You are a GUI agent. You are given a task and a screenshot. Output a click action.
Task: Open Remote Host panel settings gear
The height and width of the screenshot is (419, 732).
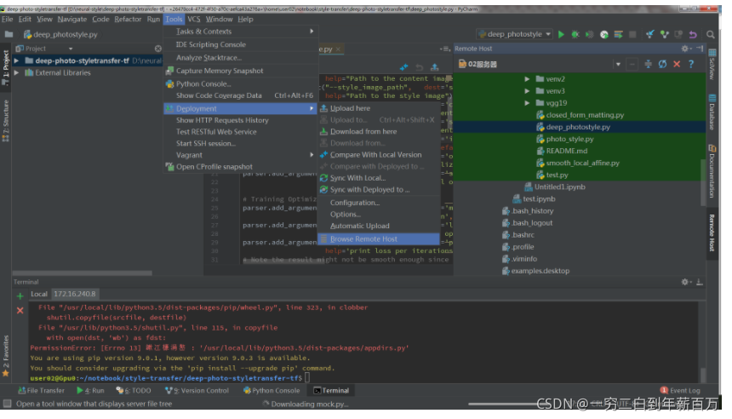click(x=685, y=48)
